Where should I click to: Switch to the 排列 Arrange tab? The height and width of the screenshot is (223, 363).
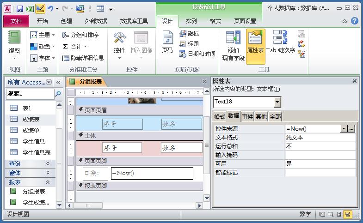[x=191, y=21]
